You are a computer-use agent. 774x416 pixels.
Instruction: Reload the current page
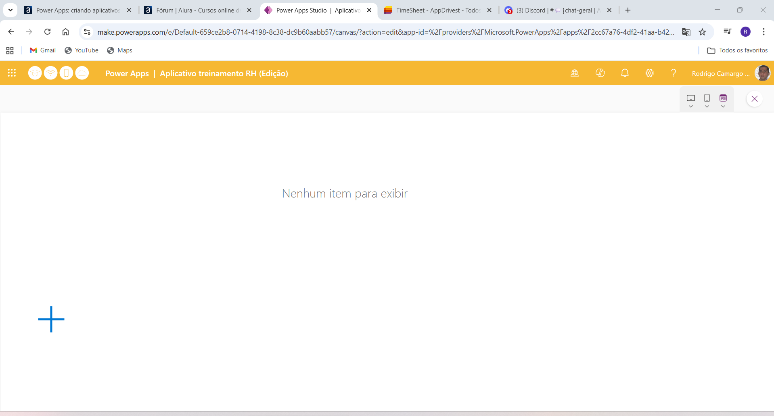(x=47, y=32)
